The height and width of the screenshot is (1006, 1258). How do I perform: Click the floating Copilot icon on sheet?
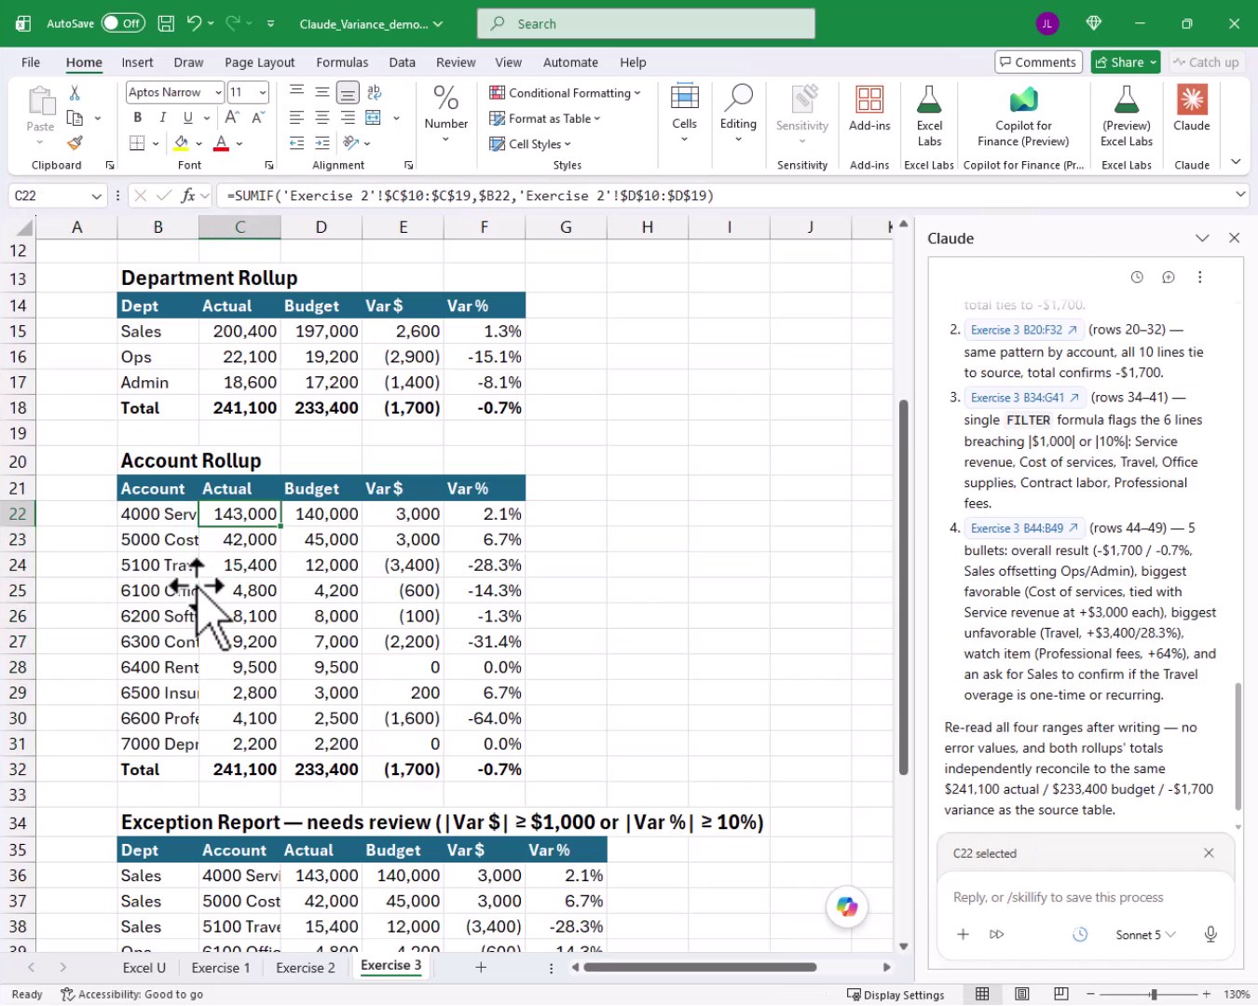pyautogui.click(x=847, y=906)
